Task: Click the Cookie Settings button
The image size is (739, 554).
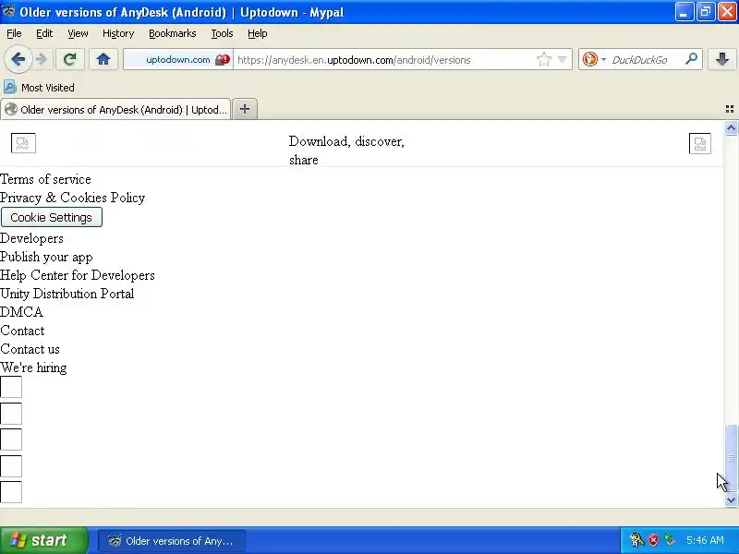Action: click(52, 217)
